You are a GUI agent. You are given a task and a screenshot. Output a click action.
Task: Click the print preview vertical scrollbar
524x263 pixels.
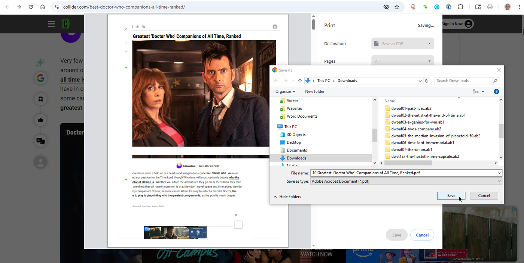(x=314, y=24)
